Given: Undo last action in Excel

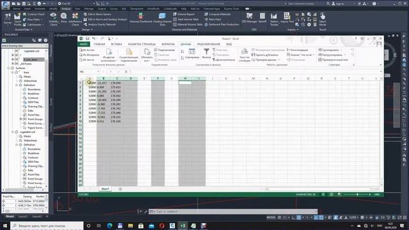Looking at the screenshot, I should [x=93, y=38].
